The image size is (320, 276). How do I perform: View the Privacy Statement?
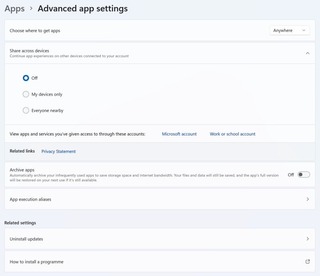(x=58, y=151)
